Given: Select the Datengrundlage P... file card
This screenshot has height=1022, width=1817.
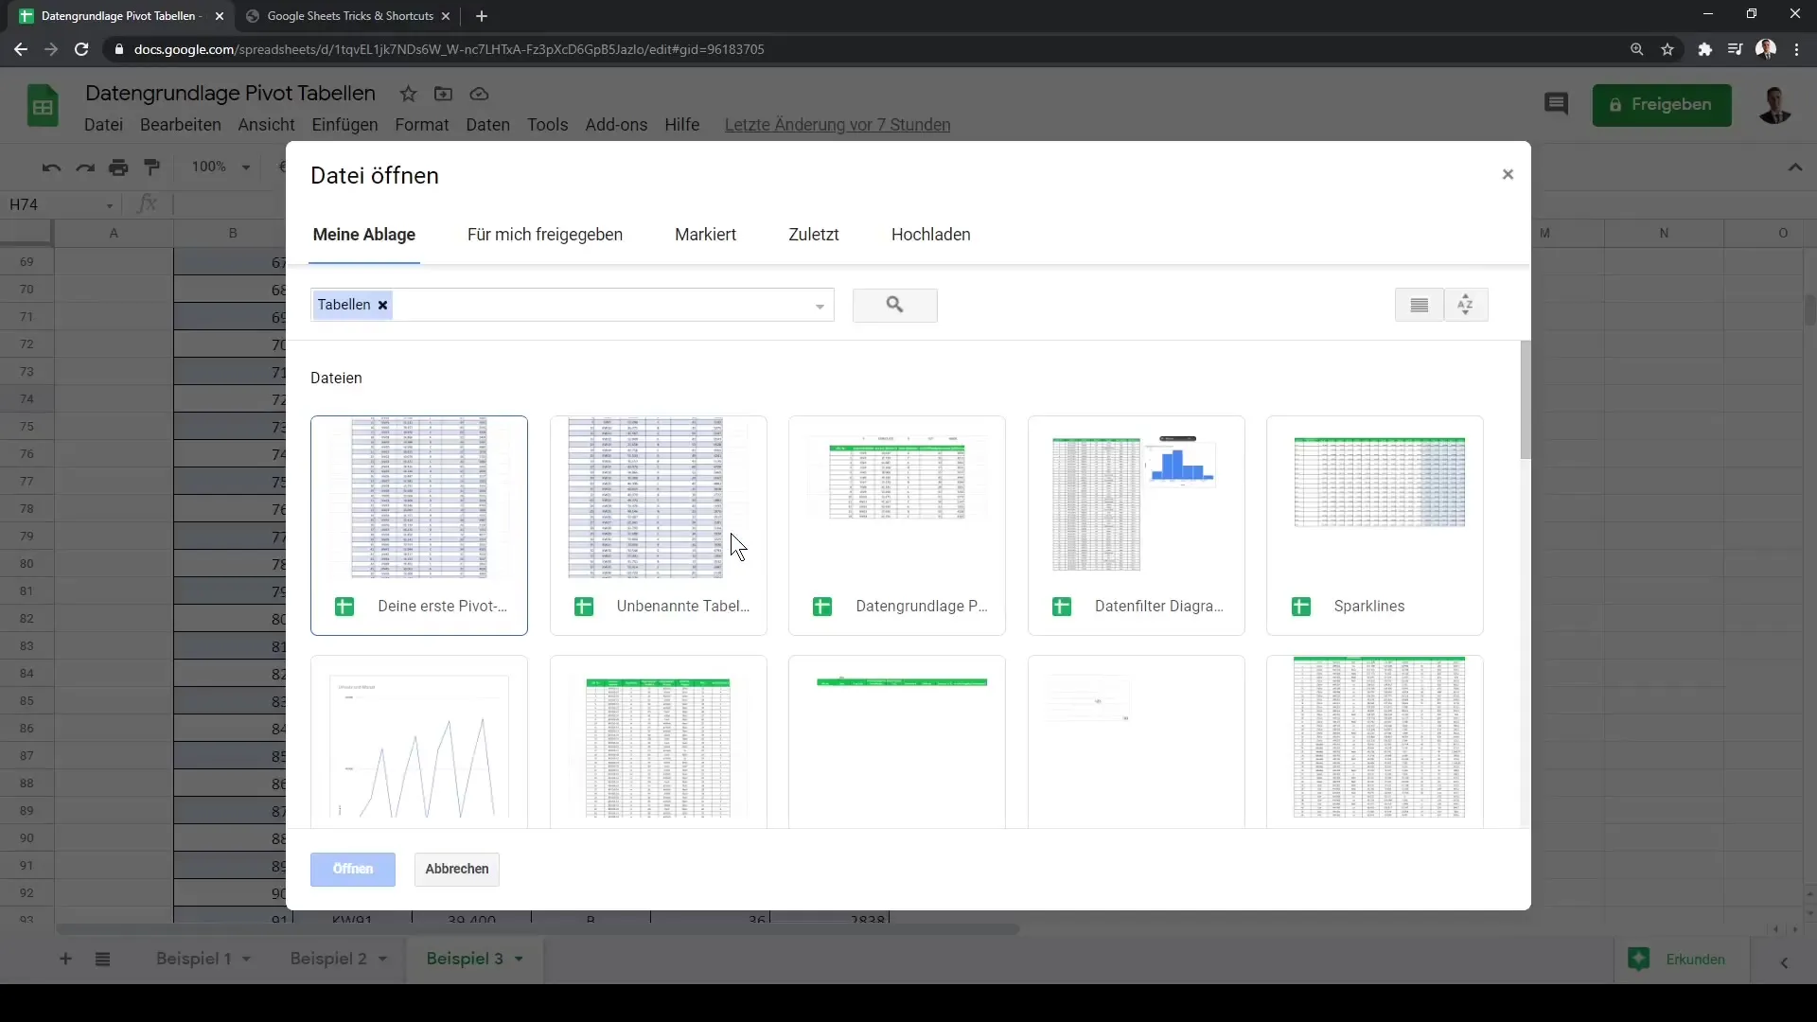Looking at the screenshot, I should tap(897, 525).
